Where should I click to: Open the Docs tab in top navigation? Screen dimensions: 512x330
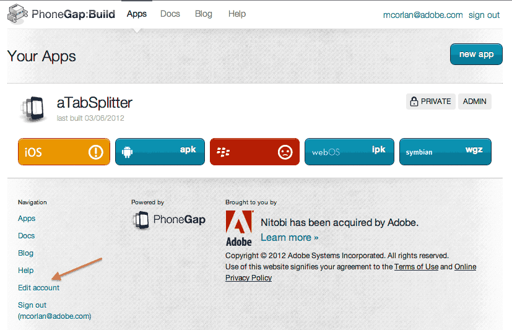click(x=170, y=14)
